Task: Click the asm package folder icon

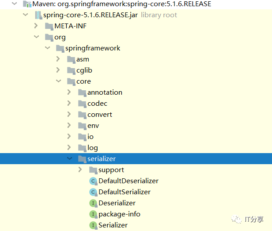Action: (71, 59)
